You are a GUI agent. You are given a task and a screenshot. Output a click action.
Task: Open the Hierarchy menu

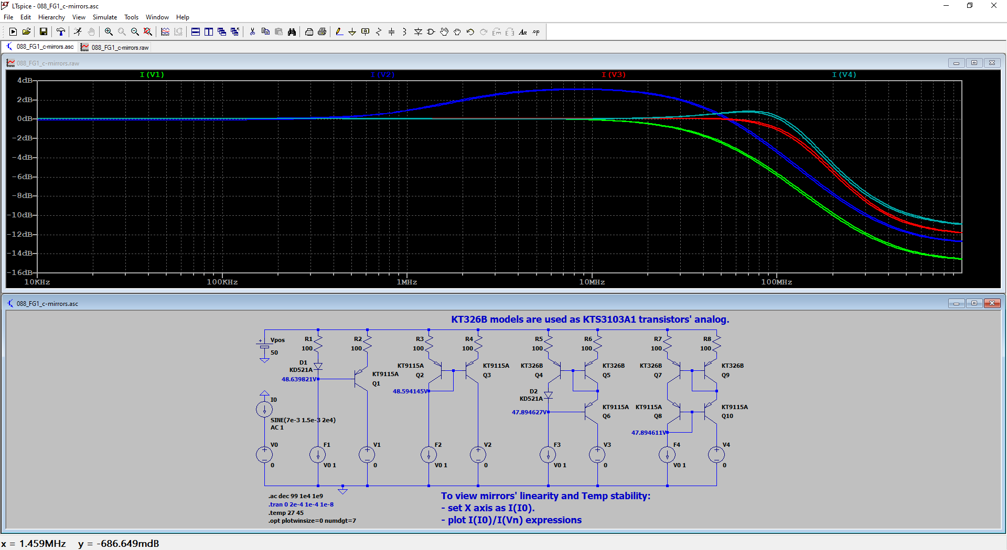51,17
